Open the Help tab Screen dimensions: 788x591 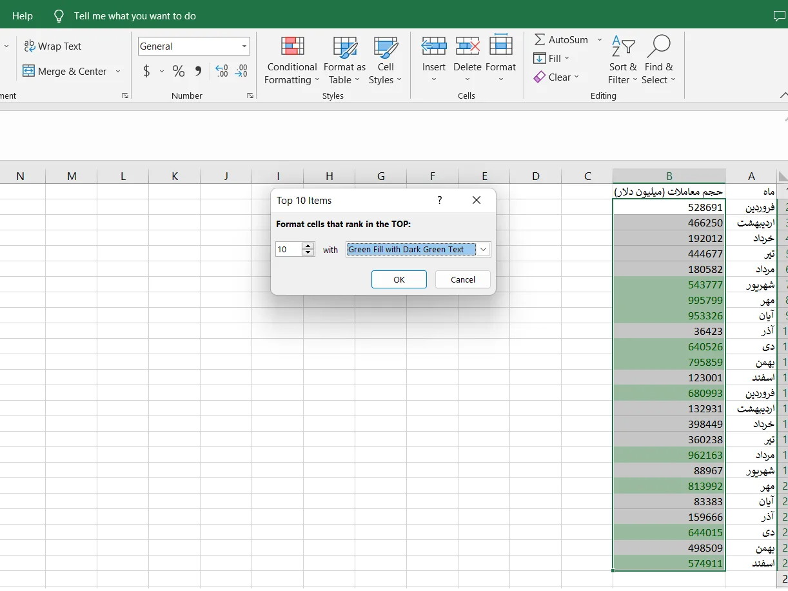click(23, 16)
